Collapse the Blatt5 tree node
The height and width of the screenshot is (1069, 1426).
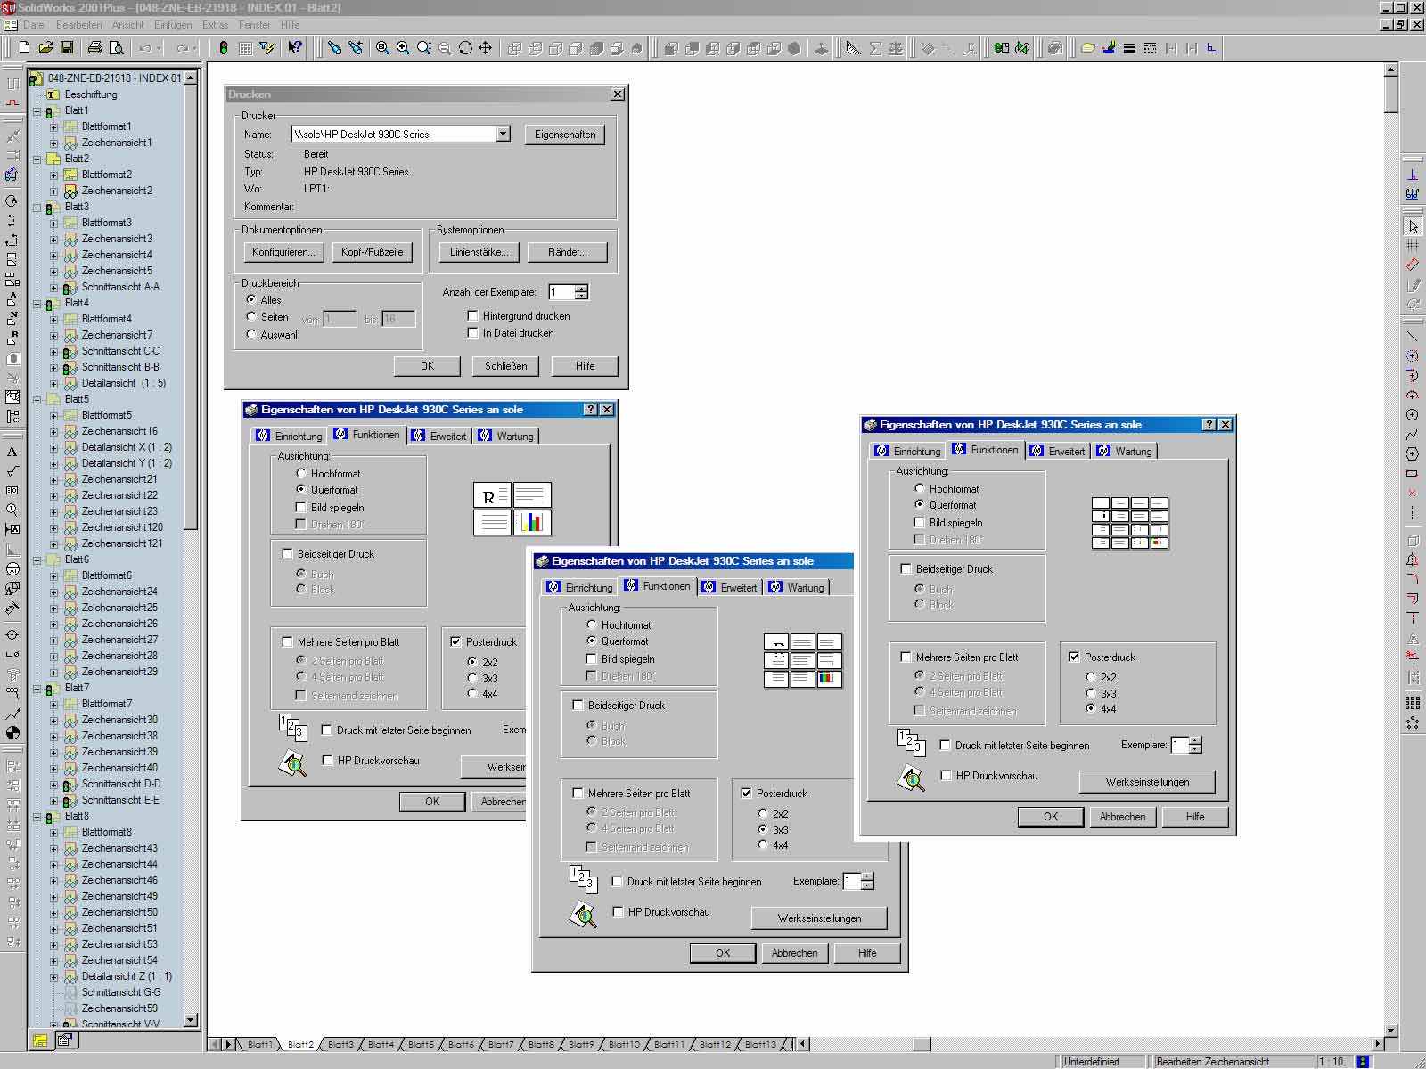37,400
